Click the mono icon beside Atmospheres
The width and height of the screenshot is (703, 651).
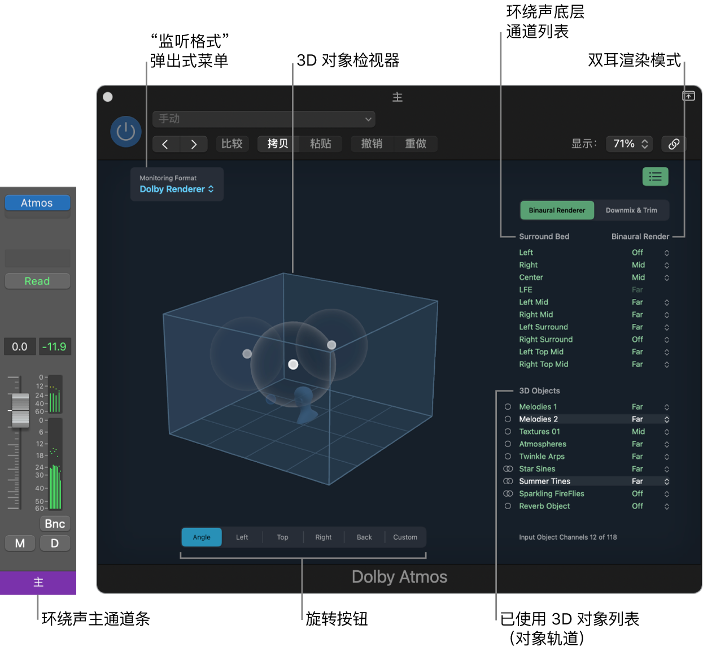(508, 444)
